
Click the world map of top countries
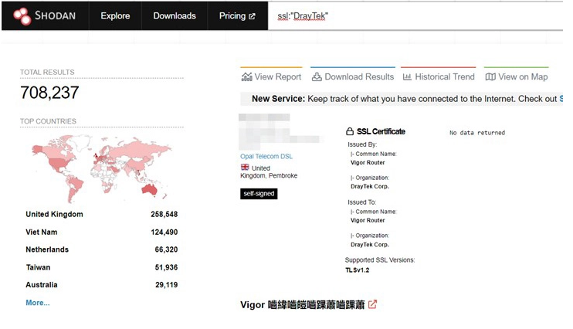[x=102, y=168]
